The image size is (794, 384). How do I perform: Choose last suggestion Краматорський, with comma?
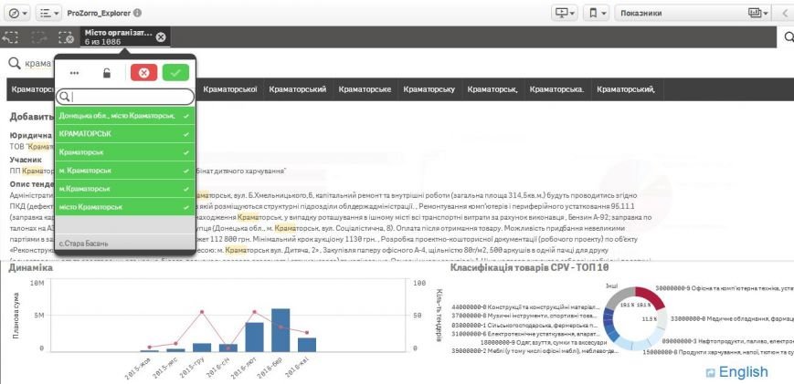coord(626,89)
